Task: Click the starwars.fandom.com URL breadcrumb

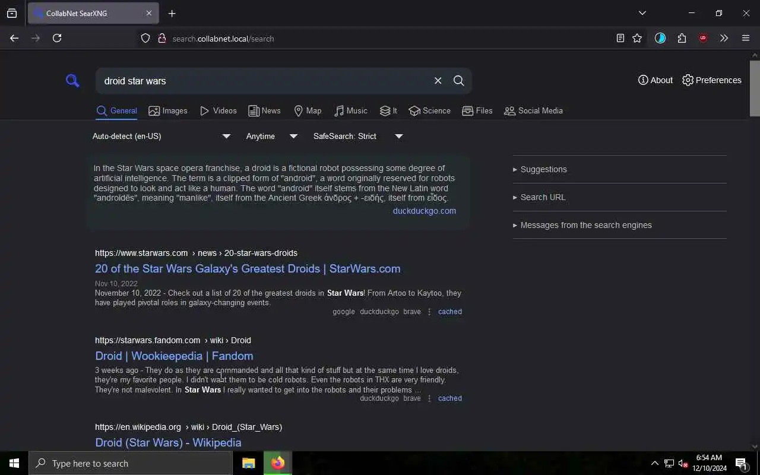Action: 173,340
